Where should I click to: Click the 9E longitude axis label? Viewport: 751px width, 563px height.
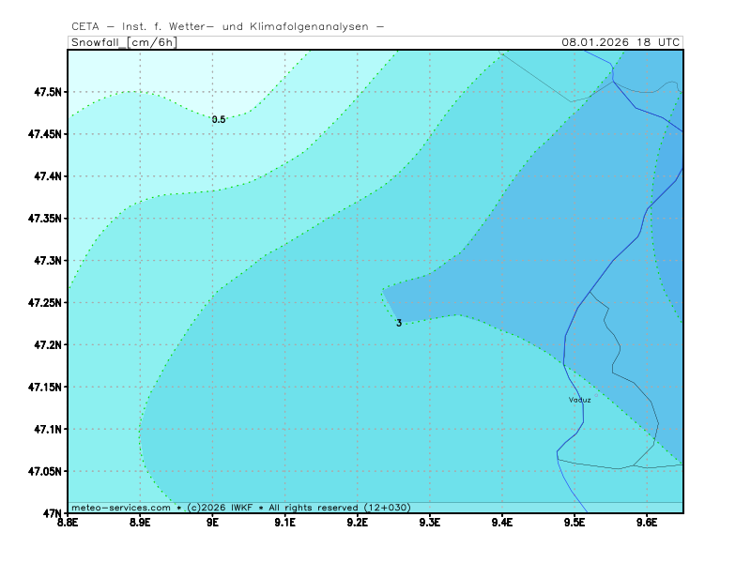pyautogui.click(x=212, y=522)
